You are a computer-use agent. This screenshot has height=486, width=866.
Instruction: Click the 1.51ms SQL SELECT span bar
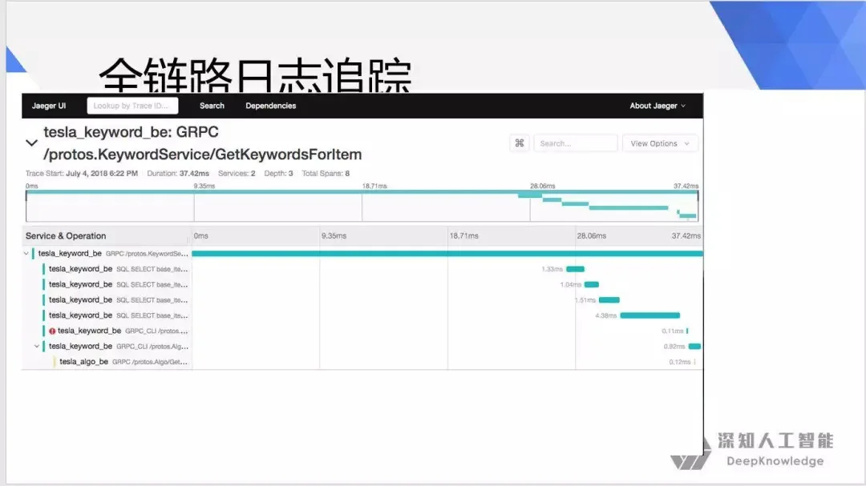point(609,300)
